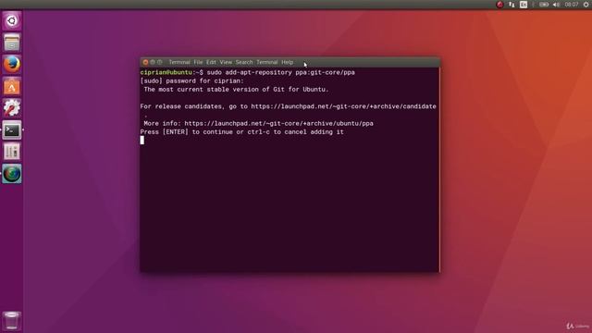592x333 pixels.
Task: Click the launchpad ubuntu/ppa More info URL
Action: click(278, 123)
